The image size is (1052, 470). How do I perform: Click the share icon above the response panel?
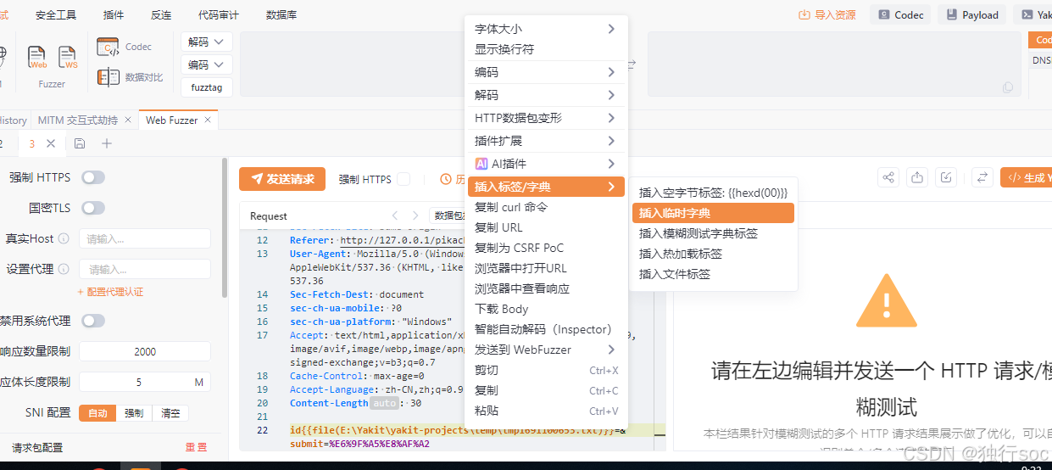pos(888,177)
